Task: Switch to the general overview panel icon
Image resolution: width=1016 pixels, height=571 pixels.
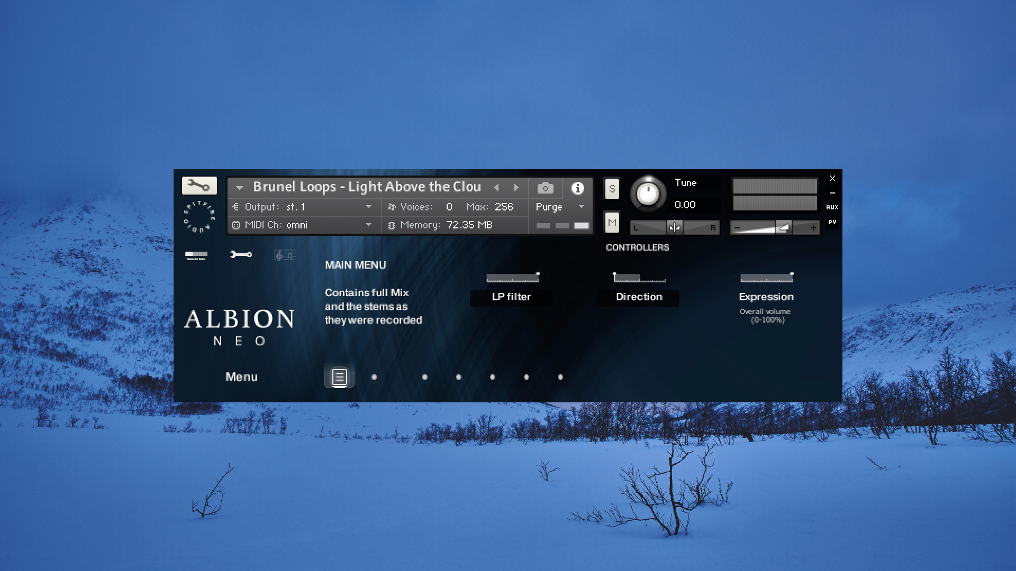Action: [x=196, y=255]
